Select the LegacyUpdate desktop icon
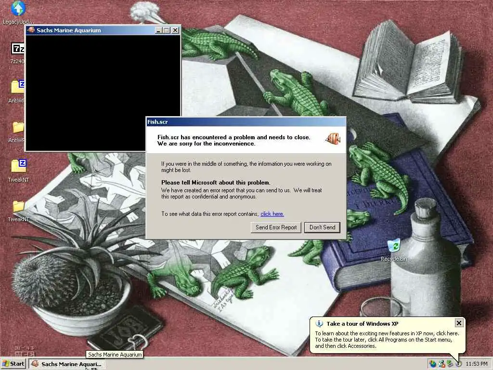493x370 pixels. pos(18,13)
